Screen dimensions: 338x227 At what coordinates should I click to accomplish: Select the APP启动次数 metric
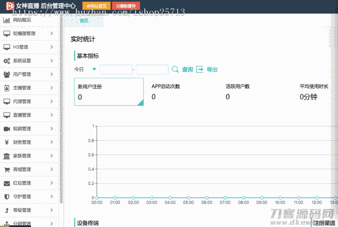[166, 92]
